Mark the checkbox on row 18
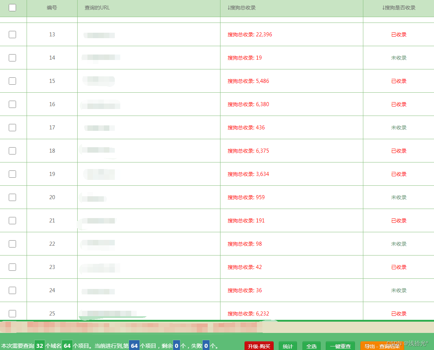This screenshot has width=434, height=350. coord(12,151)
